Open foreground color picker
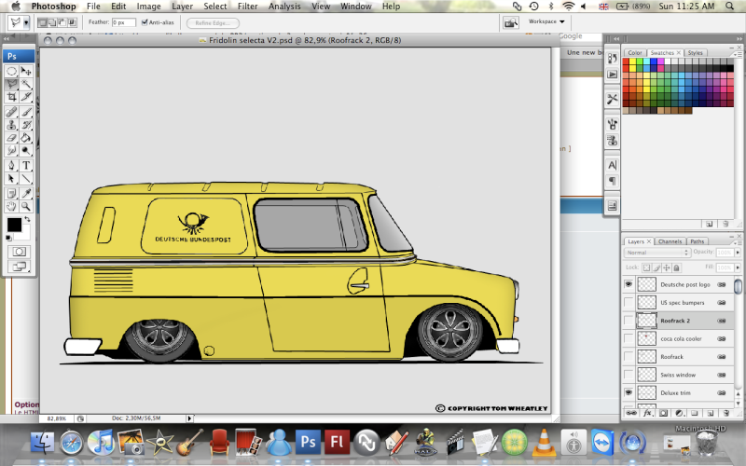 [x=14, y=225]
